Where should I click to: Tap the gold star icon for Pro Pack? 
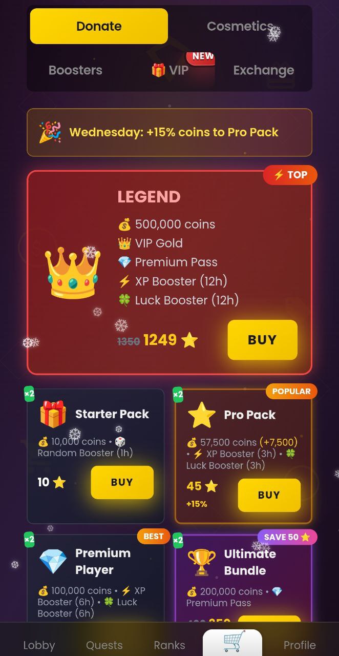202,415
